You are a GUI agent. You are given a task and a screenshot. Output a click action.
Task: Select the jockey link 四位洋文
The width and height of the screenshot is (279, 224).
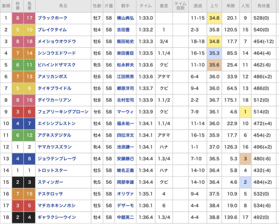125,135
